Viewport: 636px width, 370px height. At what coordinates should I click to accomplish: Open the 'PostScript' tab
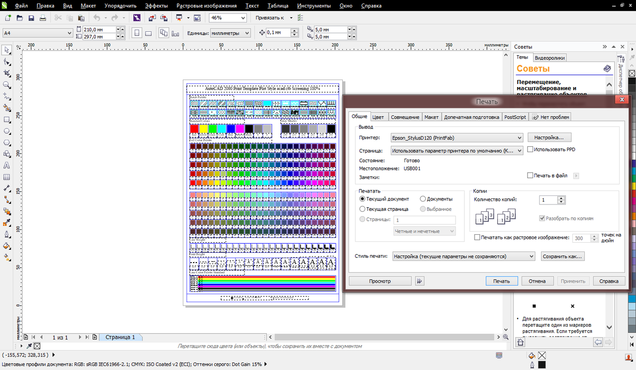coord(515,117)
